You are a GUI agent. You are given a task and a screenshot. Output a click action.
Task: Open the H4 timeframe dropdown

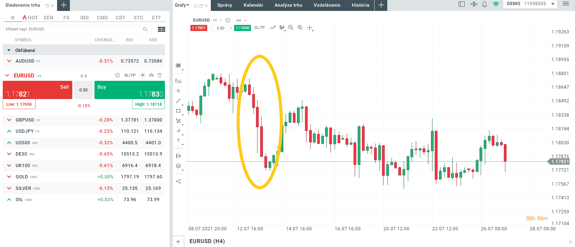tap(241, 20)
